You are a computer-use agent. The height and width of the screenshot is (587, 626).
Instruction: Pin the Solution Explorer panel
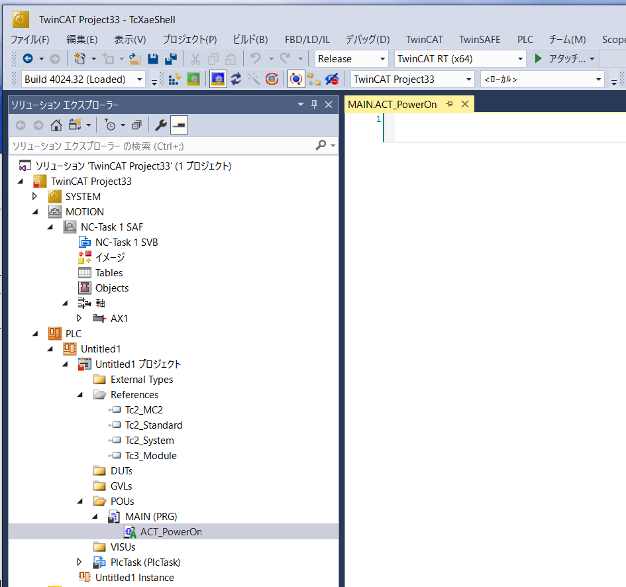tap(314, 105)
